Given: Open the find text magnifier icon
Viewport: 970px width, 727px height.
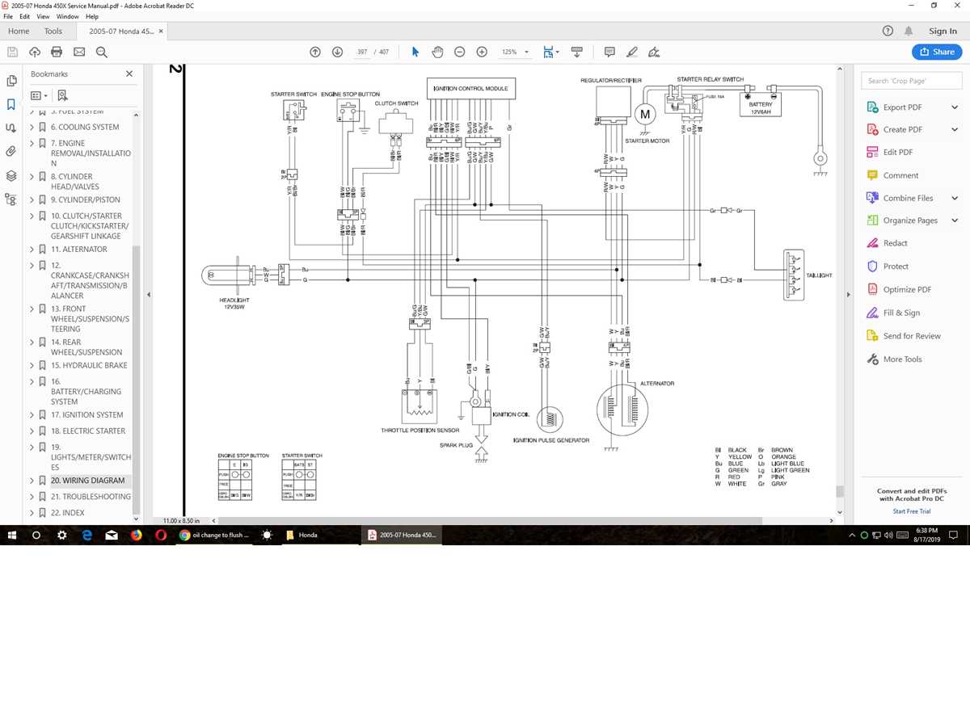Looking at the screenshot, I should point(102,52).
